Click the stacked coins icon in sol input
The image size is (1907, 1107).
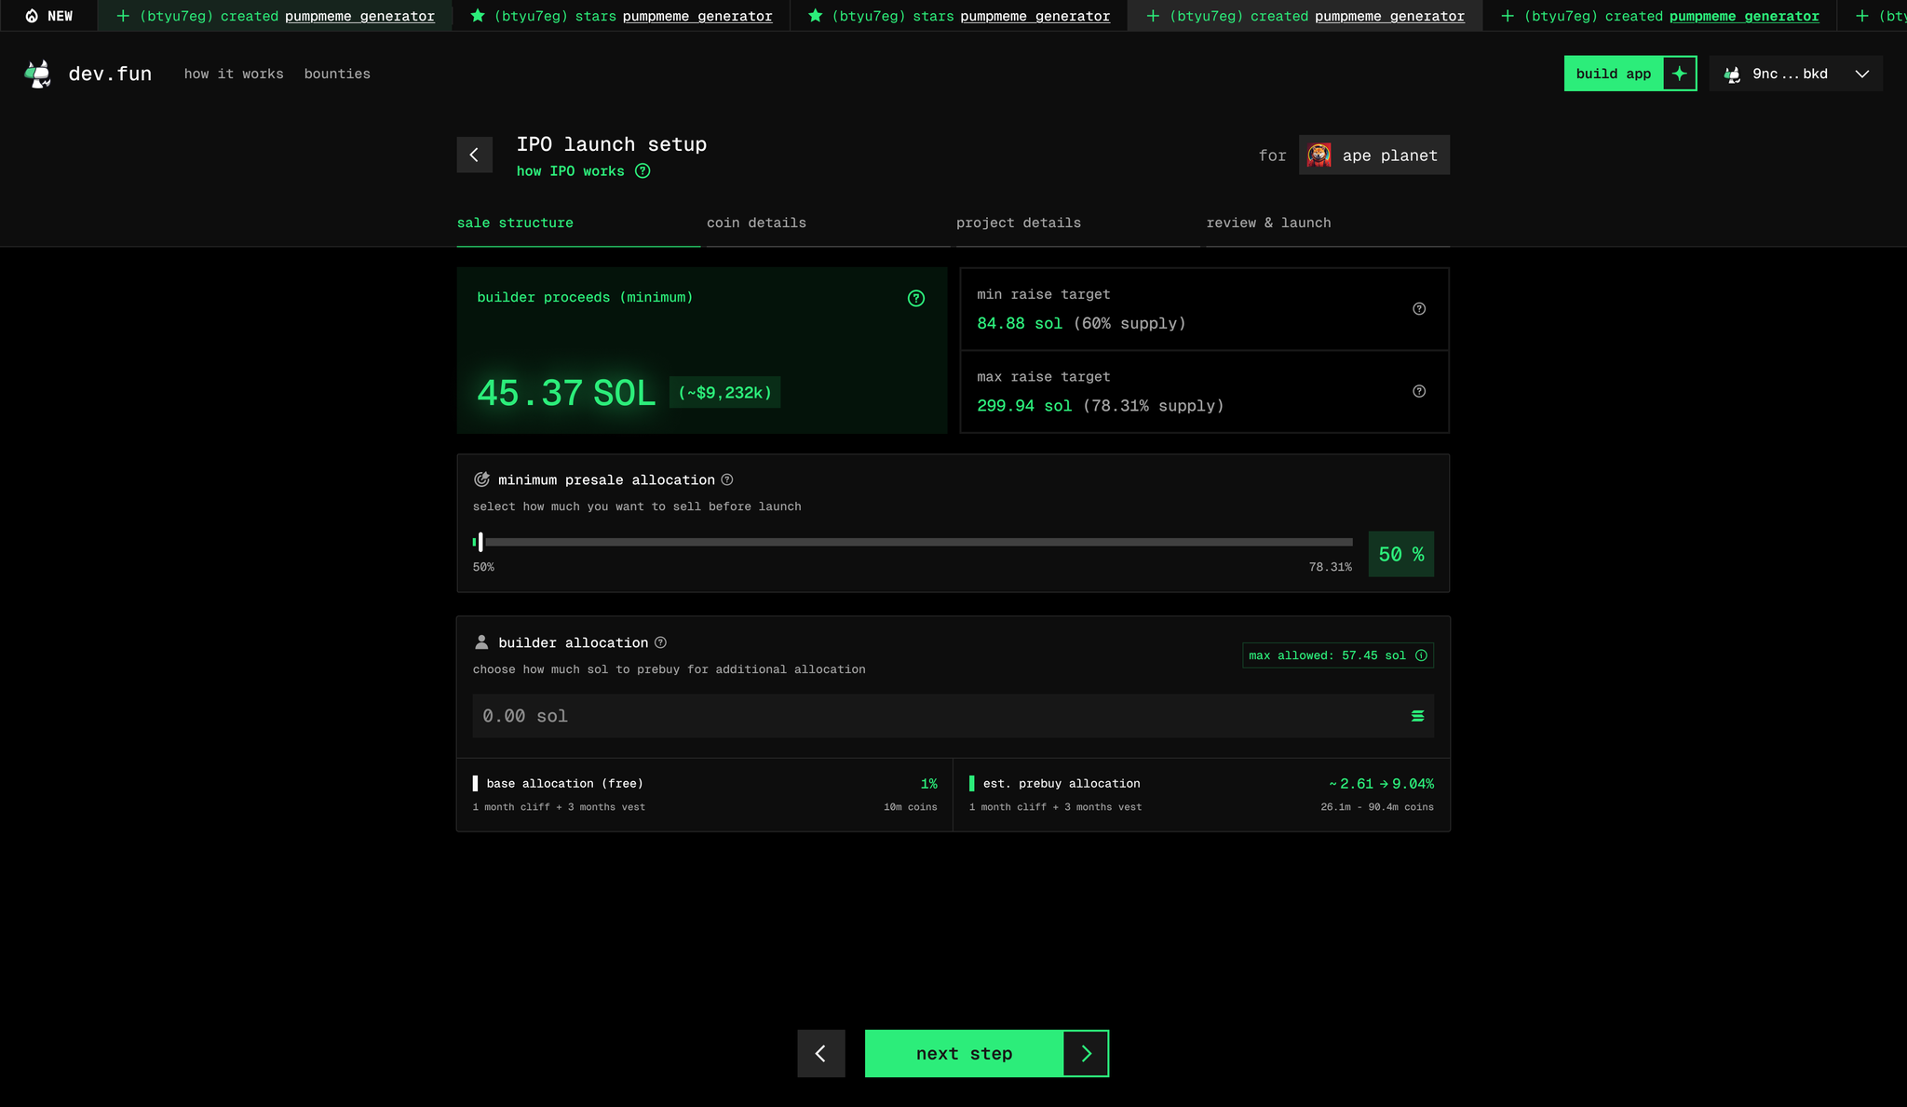[1417, 716]
